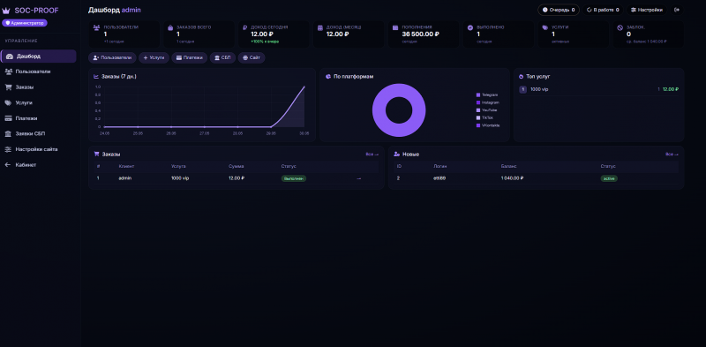
Task: Click the Очередь counter button
Action: tap(559, 10)
